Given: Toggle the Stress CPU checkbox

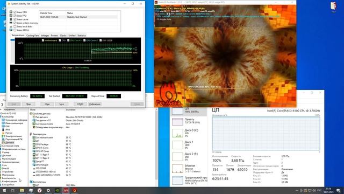Looking at the screenshot, I should [x=15, y=12].
